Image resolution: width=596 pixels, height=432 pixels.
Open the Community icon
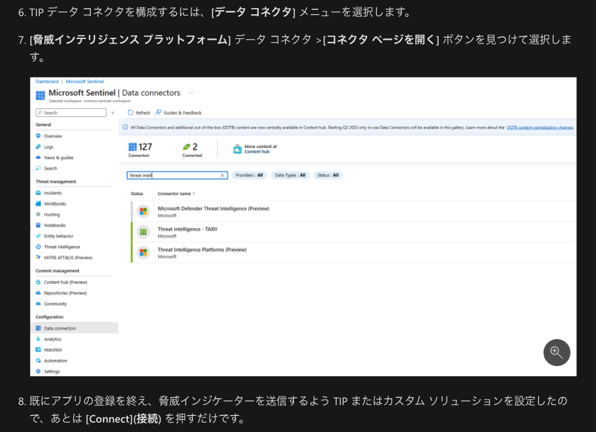[x=38, y=303]
